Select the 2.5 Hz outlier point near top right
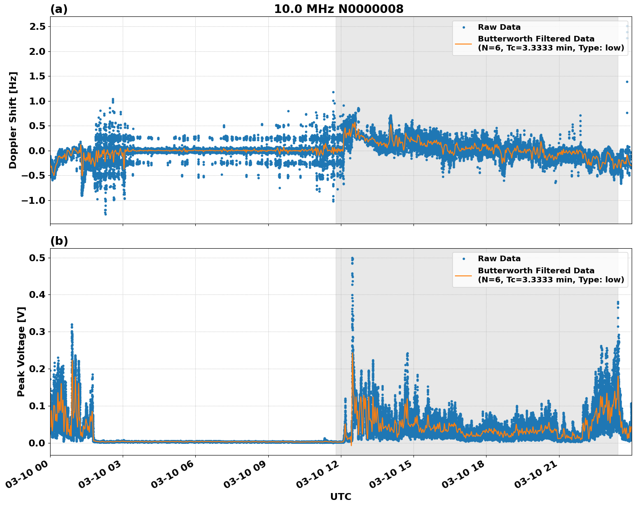Screen dimensions: 636x506 (626, 26)
